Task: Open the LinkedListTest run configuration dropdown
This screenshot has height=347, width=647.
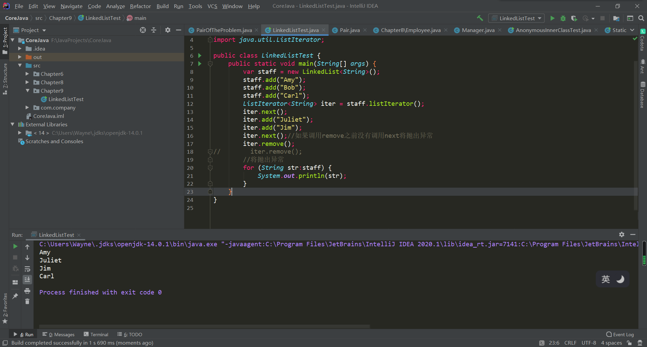Action: [x=517, y=18]
